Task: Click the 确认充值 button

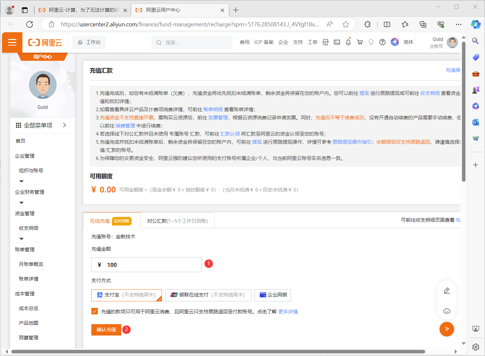Action: coord(106,330)
